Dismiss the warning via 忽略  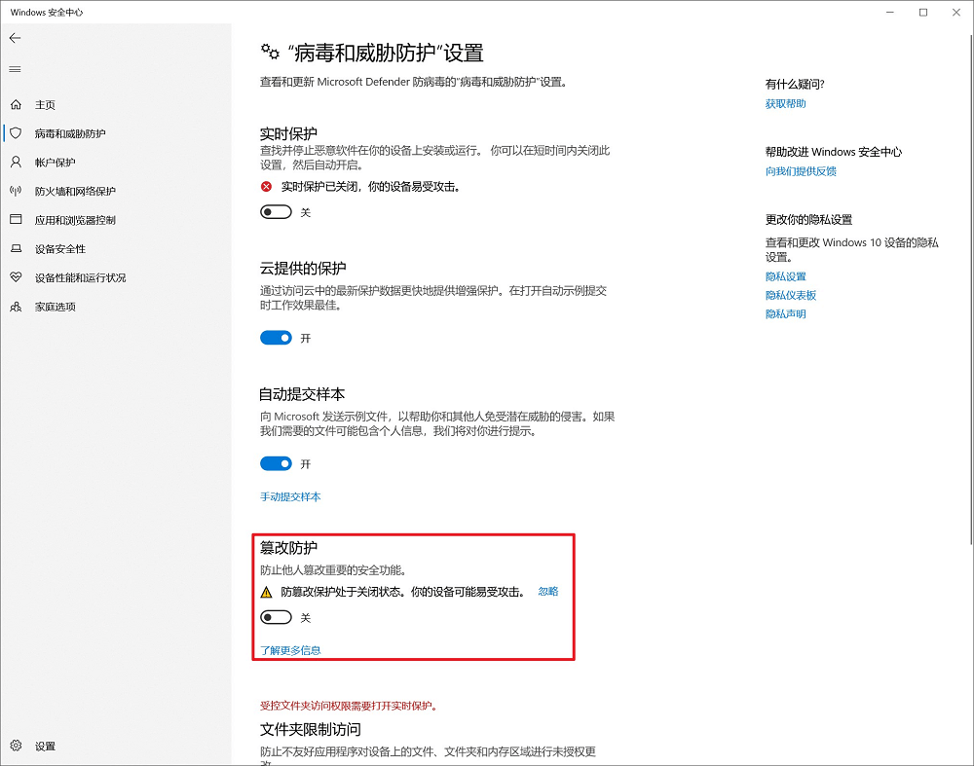pyautogui.click(x=546, y=591)
